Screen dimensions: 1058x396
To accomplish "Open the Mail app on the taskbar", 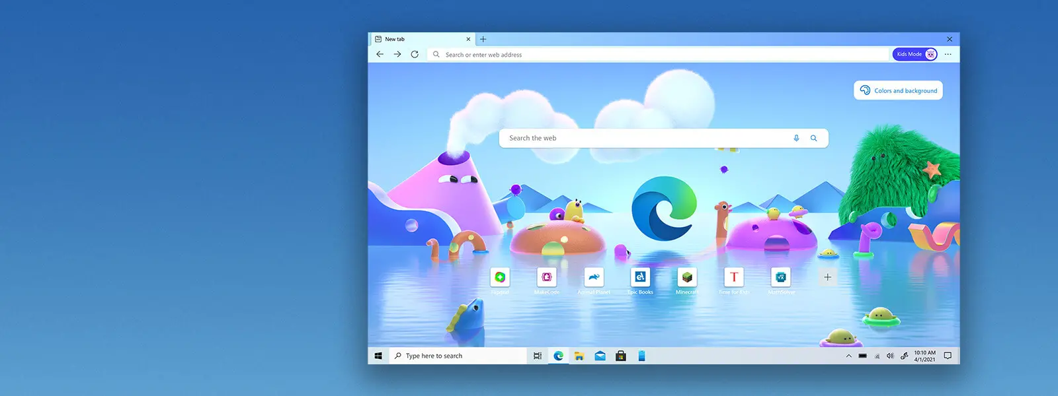I will (600, 356).
